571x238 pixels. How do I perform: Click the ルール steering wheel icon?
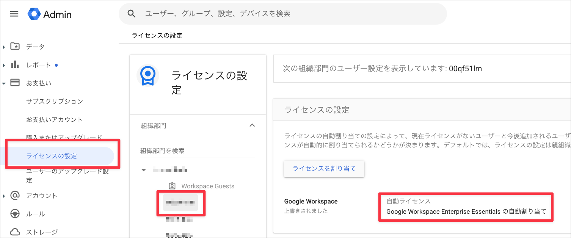[15, 214]
